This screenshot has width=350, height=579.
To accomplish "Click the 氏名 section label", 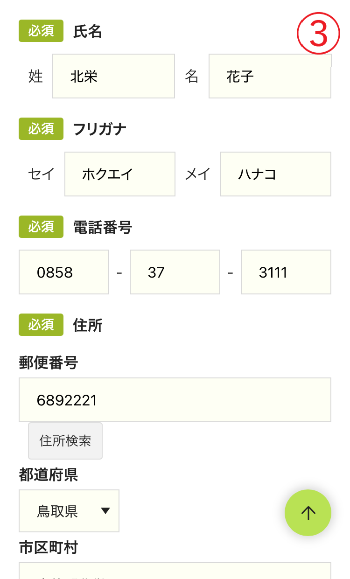I will click(88, 32).
